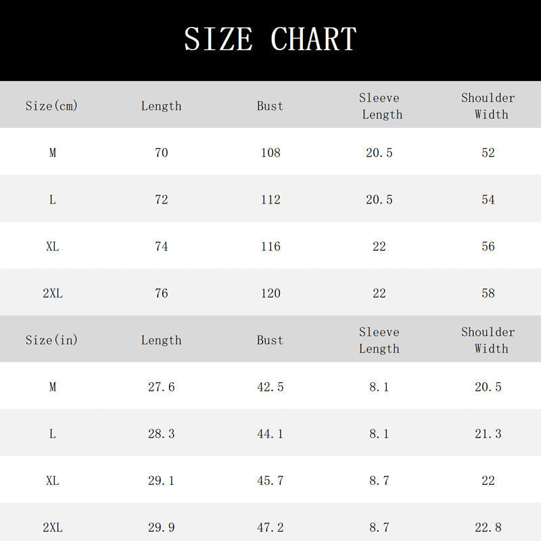541x541 pixels.
Task: Select the length value 29.1
Action: pyautogui.click(x=161, y=481)
